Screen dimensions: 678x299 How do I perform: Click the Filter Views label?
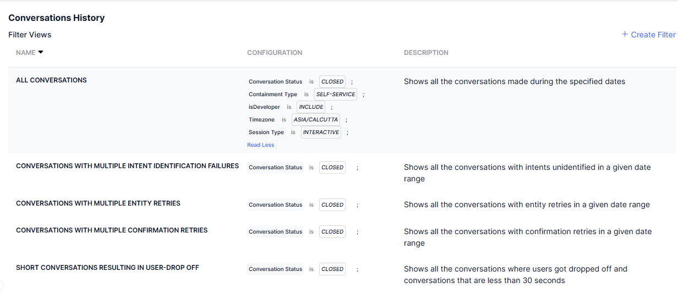tap(30, 35)
